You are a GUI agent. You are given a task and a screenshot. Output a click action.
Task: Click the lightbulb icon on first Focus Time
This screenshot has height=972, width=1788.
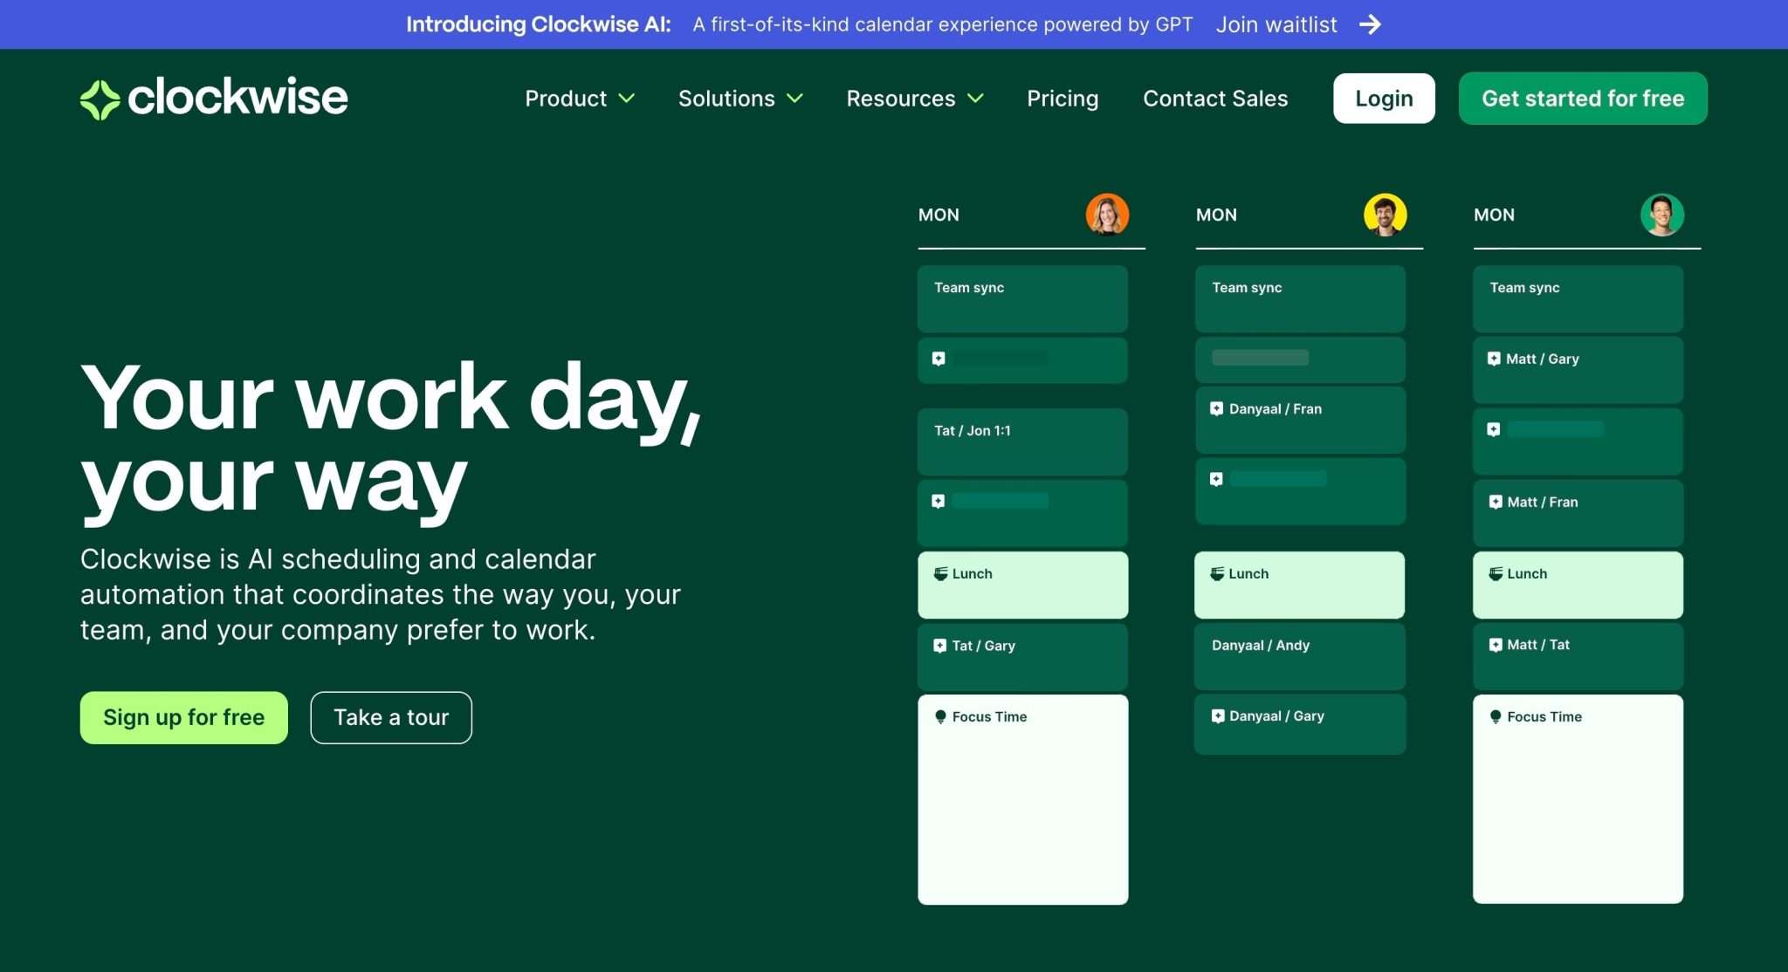(940, 717)
